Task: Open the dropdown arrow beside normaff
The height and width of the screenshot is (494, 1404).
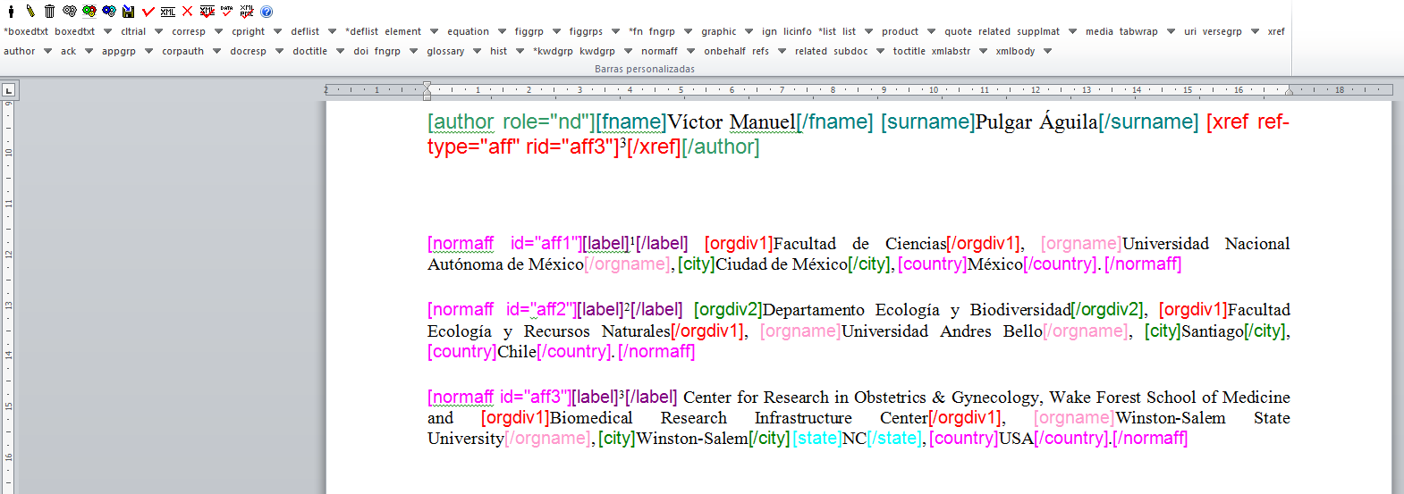Action: [690, 51]
